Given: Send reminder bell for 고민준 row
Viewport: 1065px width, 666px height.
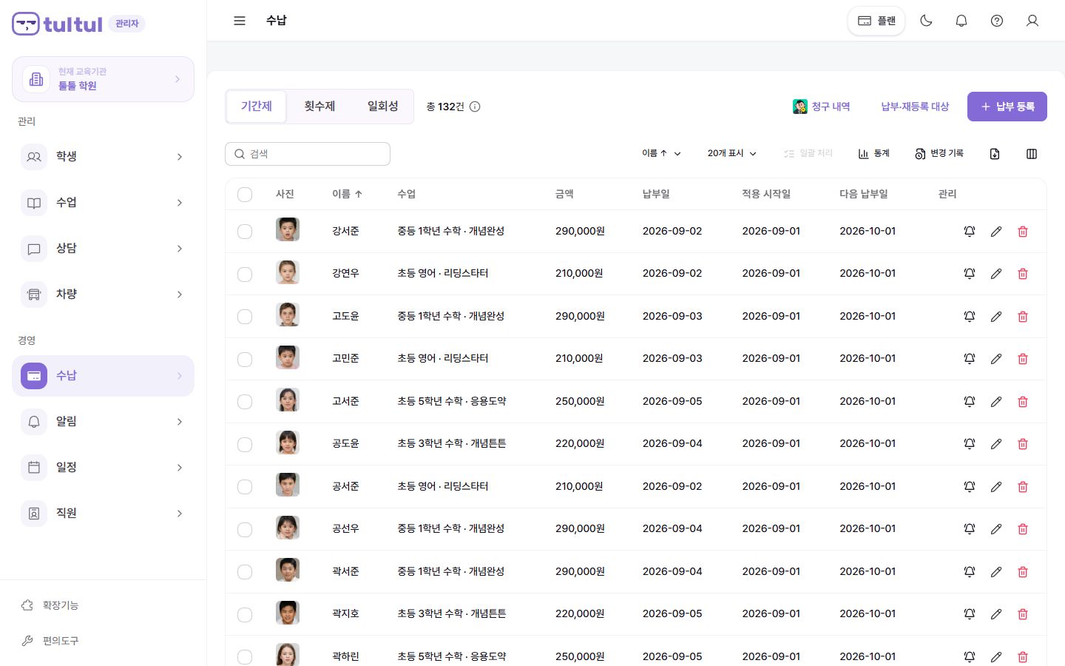Looking at the screenshot, I should pyautogui.click(x=970, y=359).
